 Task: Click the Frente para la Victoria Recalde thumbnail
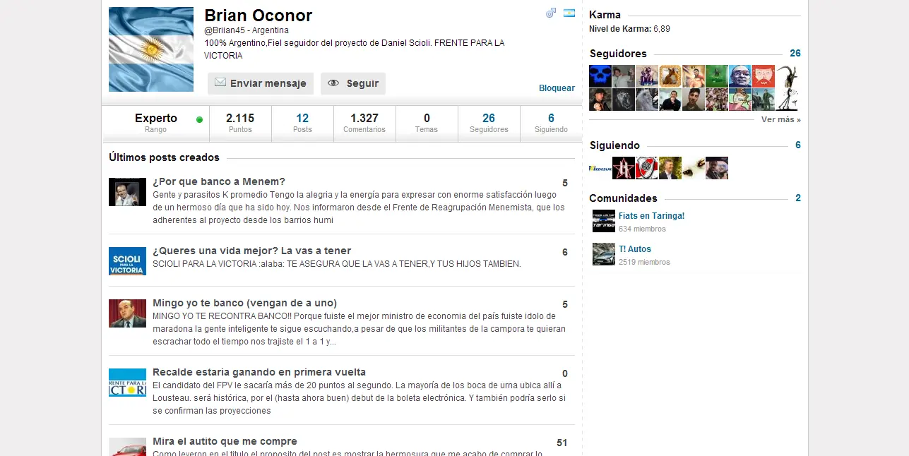click(127, 383)
